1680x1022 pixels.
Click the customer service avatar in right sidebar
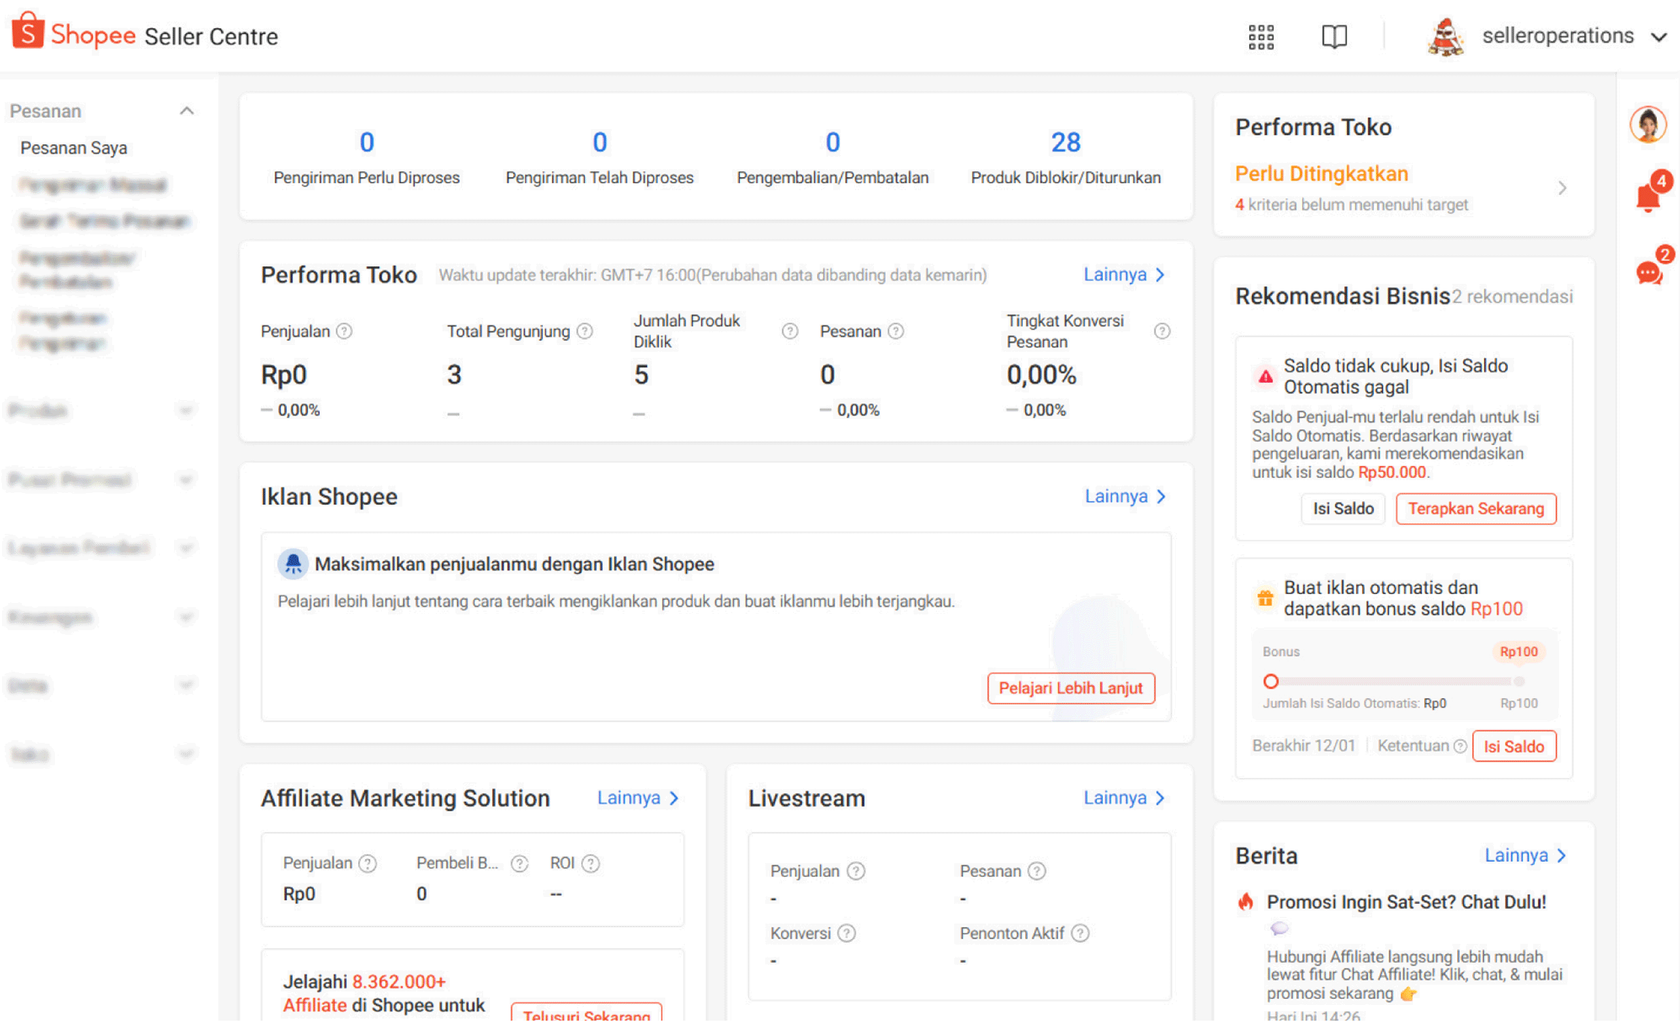(x=1648, y=125)
